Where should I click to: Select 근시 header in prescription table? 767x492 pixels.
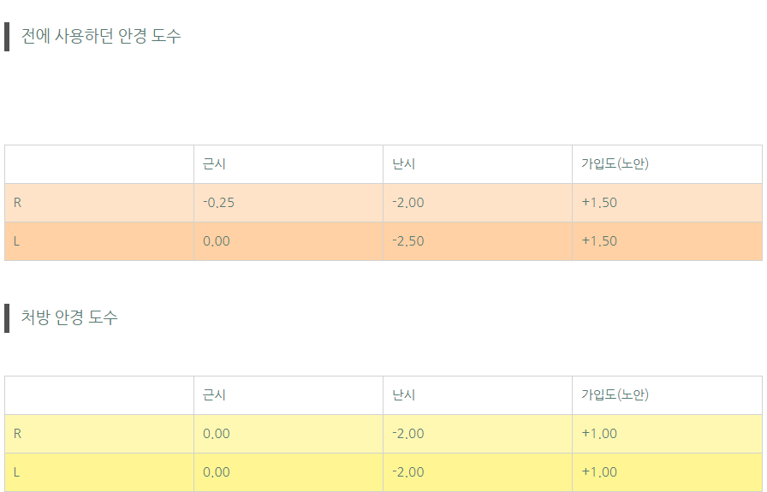tap(215, 395)
